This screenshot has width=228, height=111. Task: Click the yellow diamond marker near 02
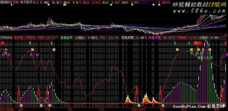[163, 105]
